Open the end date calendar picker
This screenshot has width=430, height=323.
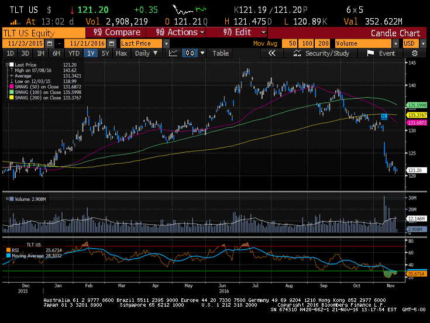[111, 43]
